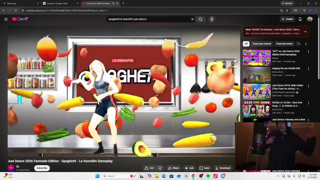The height and width of the screenshot is (180, 320).
Task: Click the browser address bar URL
Action: click(x=66, y=10)
